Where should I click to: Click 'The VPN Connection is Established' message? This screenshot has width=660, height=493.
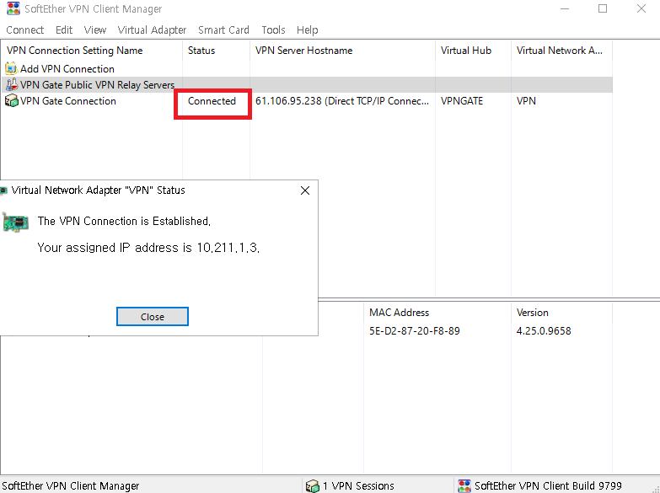pos(124,221)
